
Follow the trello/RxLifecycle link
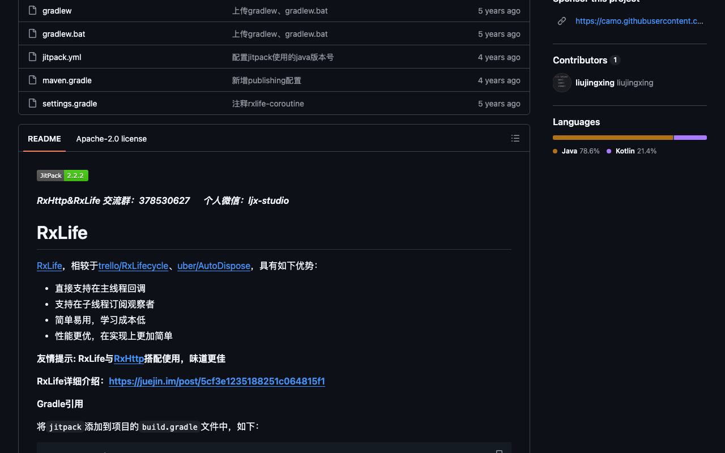[133, 266]
